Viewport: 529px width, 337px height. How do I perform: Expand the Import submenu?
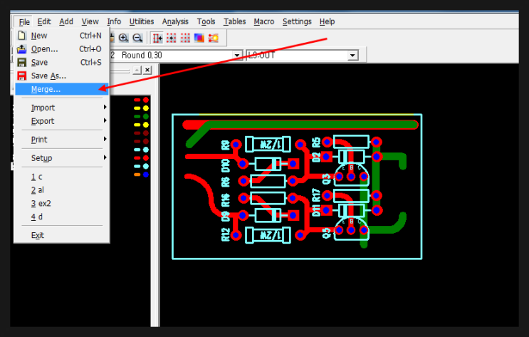[43, 108]
